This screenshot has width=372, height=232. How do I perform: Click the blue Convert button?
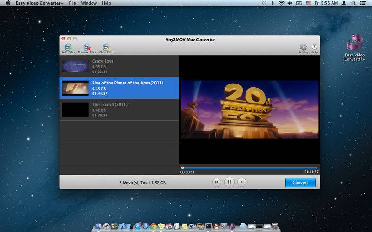click(300, 182)
